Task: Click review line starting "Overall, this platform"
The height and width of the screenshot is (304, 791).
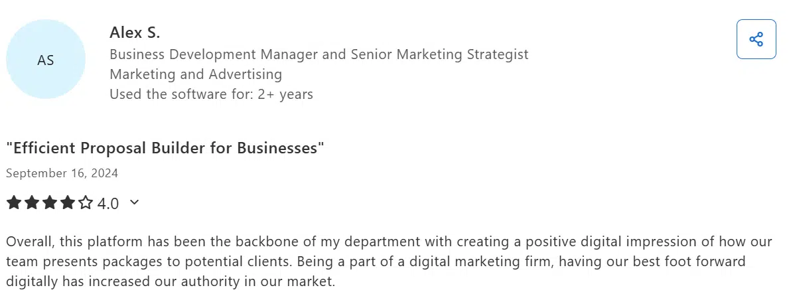Action: 389,242
